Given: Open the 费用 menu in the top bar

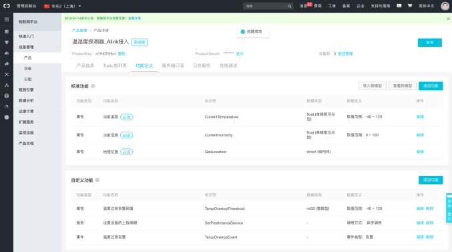Looking at the screenshot, I should click(318, 6).
